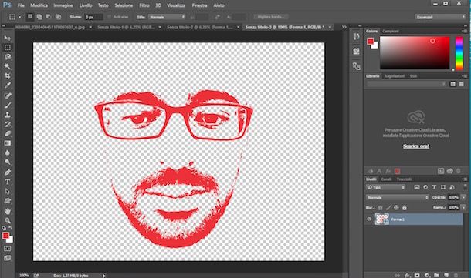Change screen mode icon at toolbox bottom
471x278 pixels.
click(x=8, y=258)
